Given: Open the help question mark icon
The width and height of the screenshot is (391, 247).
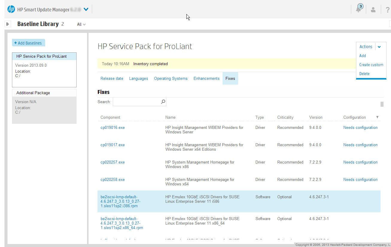Looking at the screenshot, I should click(x=388, y=10).
